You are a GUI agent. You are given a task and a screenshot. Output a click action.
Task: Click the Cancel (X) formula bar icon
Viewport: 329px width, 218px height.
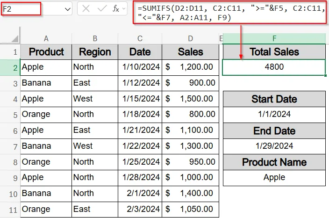click(86, 9)
